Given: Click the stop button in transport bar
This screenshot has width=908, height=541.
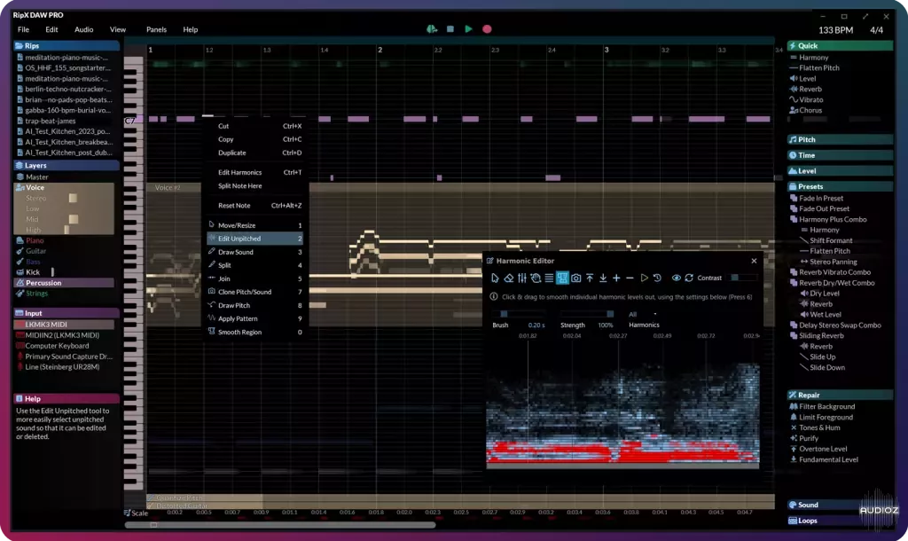Looking at the screenshot, I should click(x=450, y=29).
